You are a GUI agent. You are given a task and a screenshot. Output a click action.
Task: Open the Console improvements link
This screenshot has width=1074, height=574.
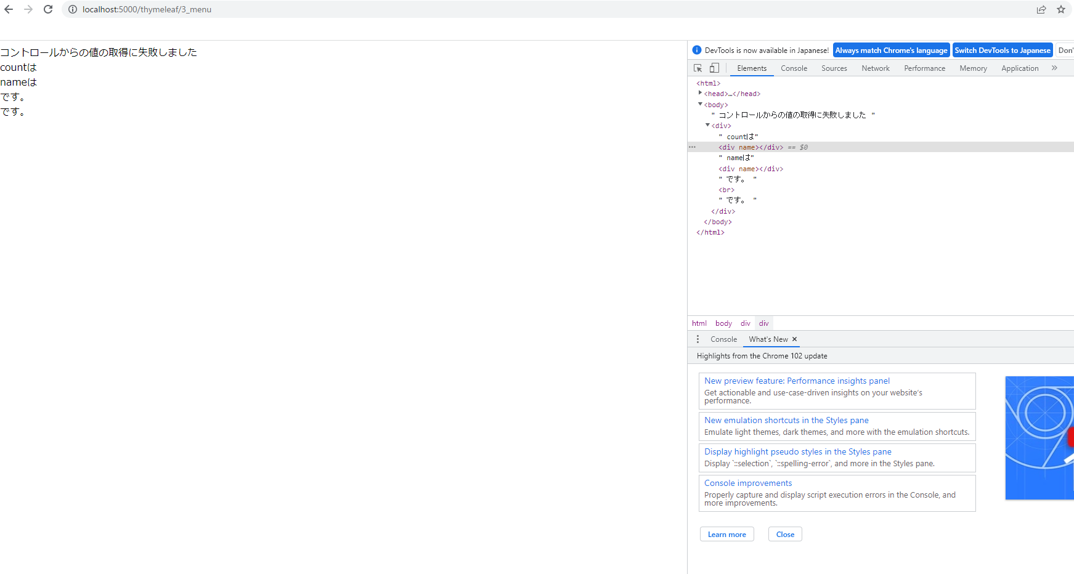pyautogui.click(x=748, y=483)
